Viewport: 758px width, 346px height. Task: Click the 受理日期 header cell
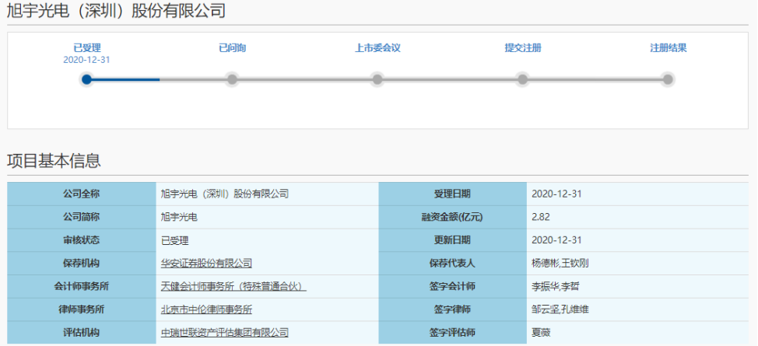452,194
